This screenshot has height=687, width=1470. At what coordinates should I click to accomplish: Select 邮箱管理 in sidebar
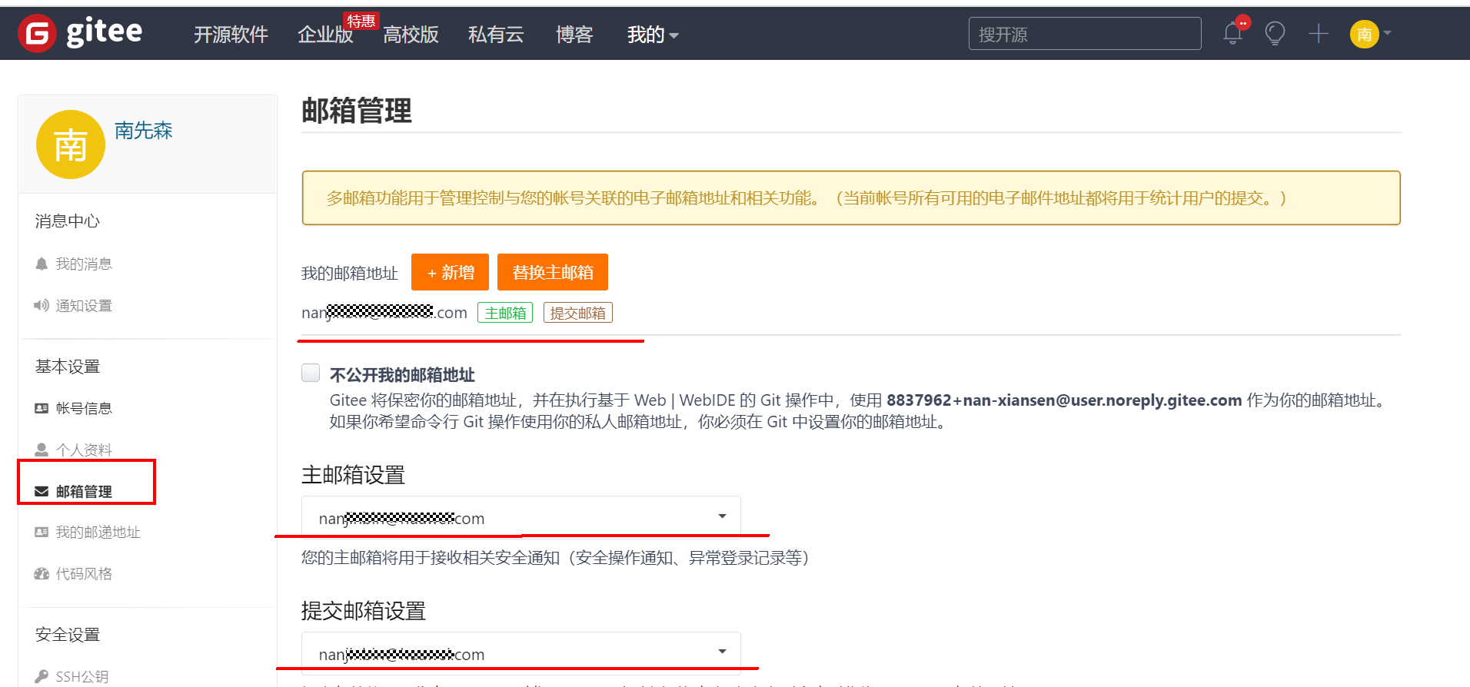(x=84, y=491)
